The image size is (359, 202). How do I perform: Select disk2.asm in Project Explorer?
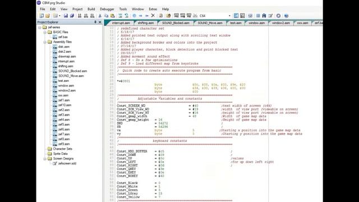point(65,52)
